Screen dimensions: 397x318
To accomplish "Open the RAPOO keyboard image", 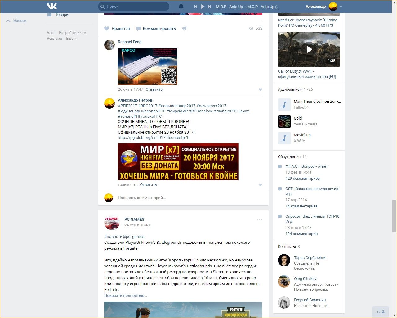I will [x=148, y=66].
